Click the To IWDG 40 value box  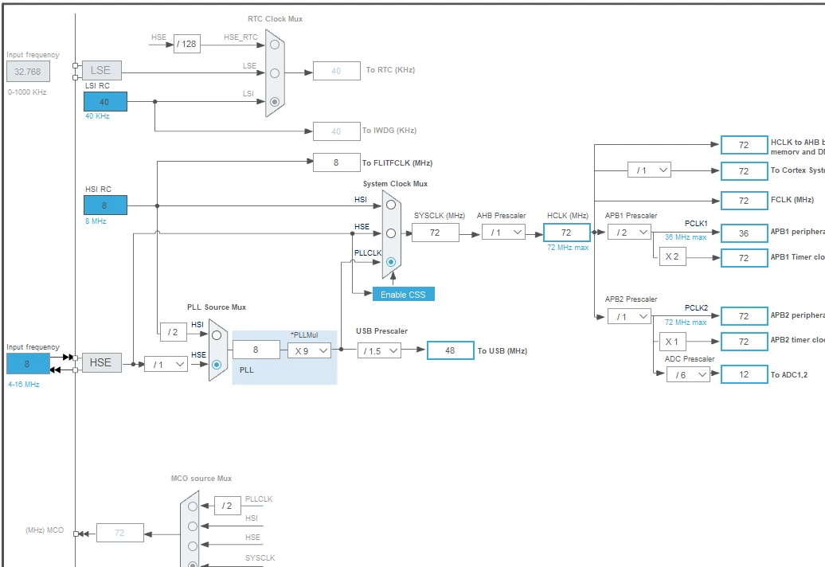point(337,131)
